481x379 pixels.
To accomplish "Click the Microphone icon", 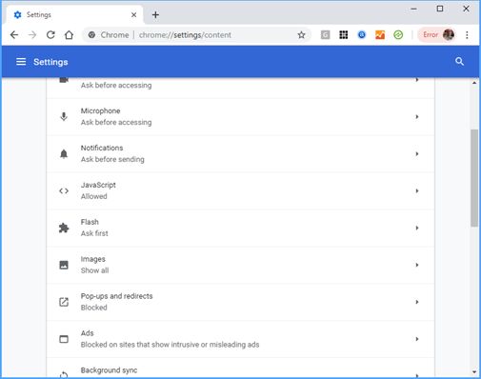I will 64,116.
